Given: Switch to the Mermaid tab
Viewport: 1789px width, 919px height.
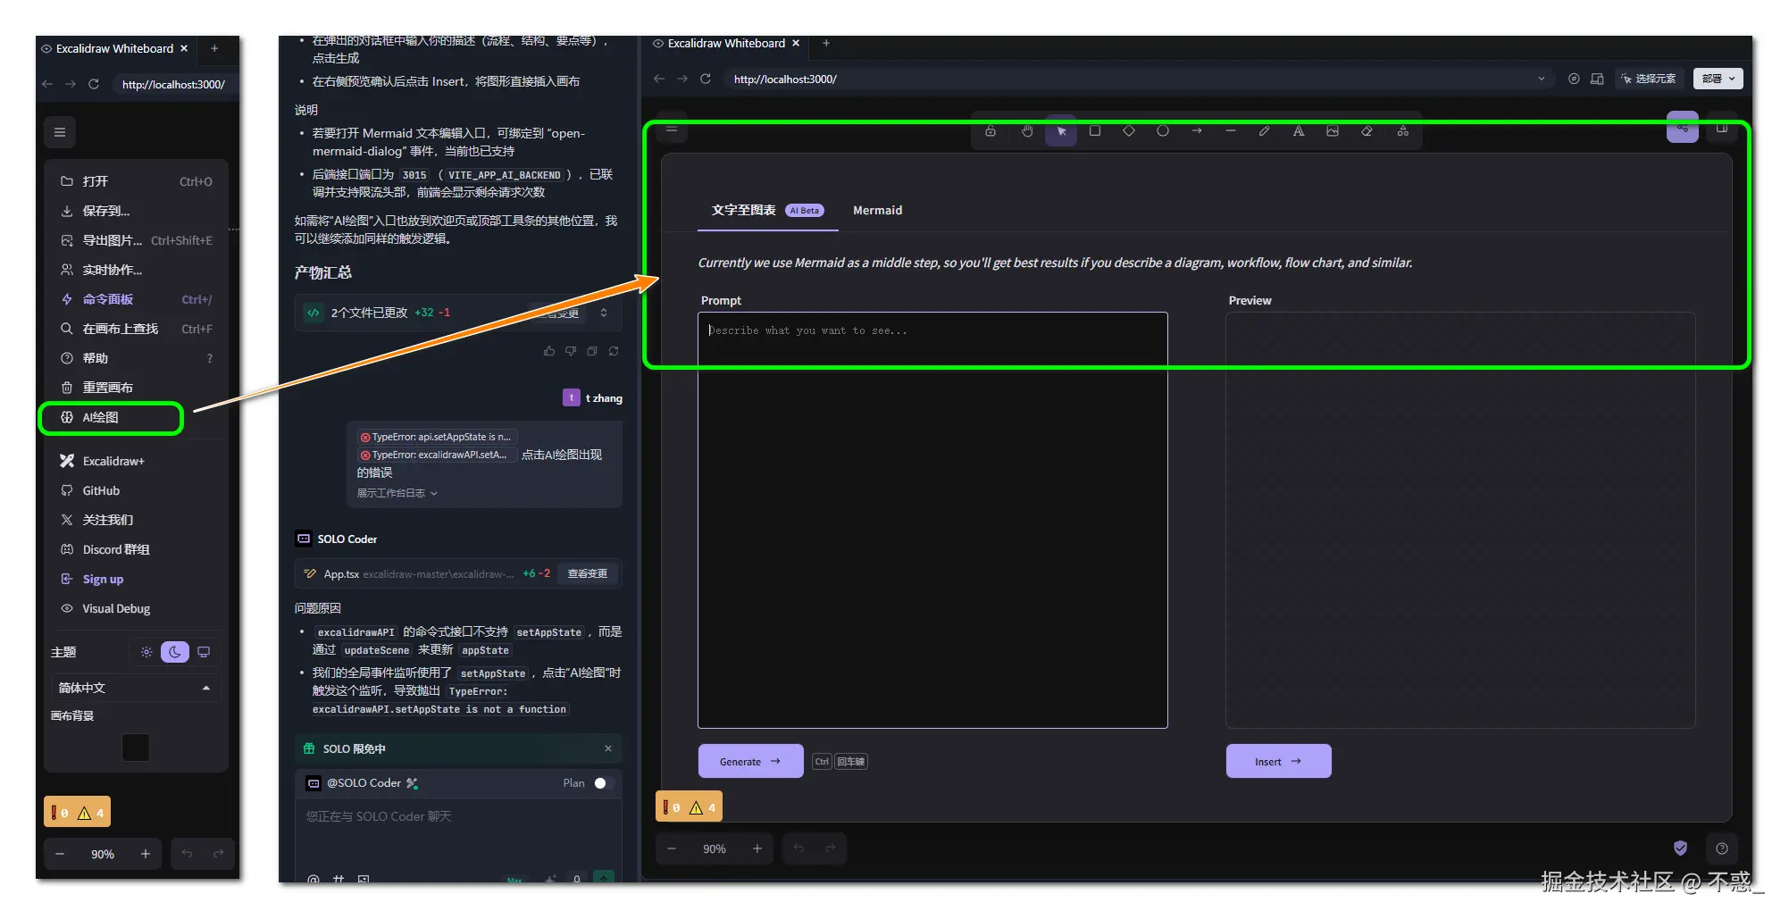Looking at the screenshot, I should [877, 211].
